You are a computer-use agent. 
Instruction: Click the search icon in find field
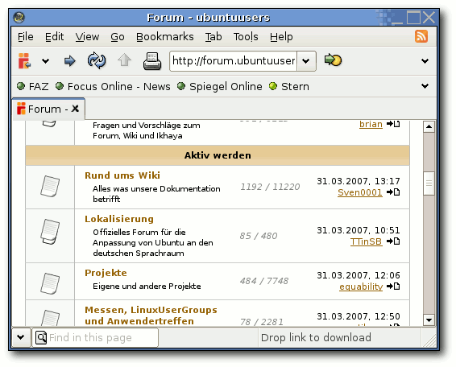[x=41, y=338]
